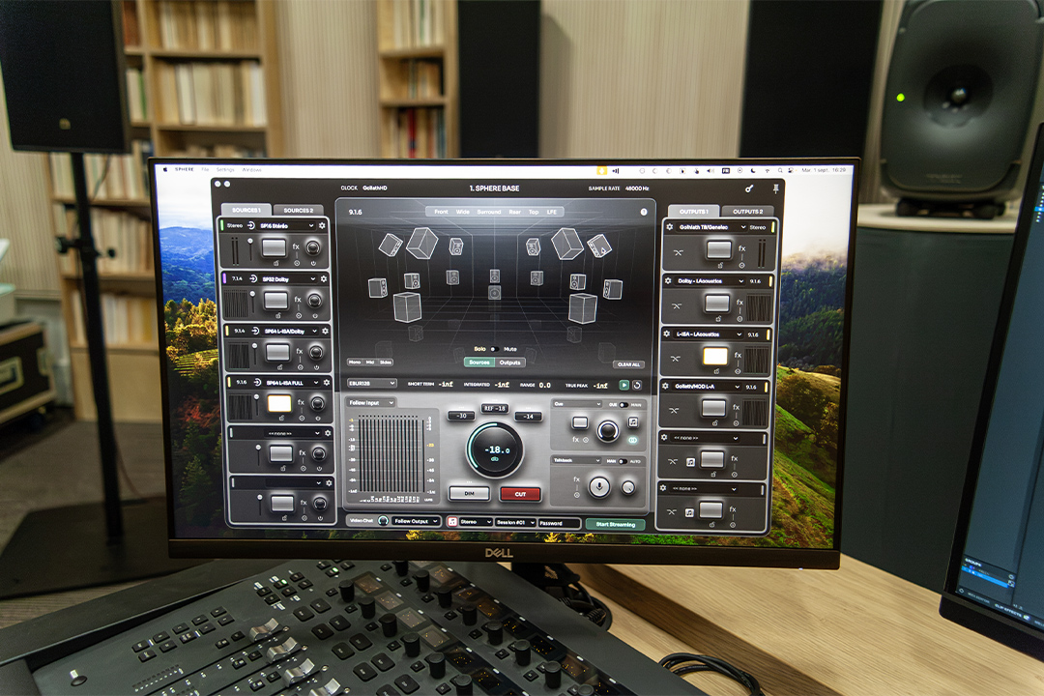Viewport: 1044px width, 696px height.
Task: Flip the Cue/Main switch
Action: [x=623, y=404]
